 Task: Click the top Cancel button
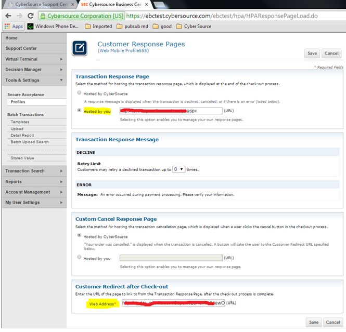click(331, 54)
